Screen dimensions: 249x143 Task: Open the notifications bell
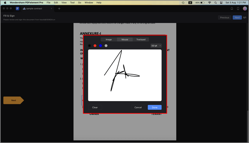pos(232,8)
